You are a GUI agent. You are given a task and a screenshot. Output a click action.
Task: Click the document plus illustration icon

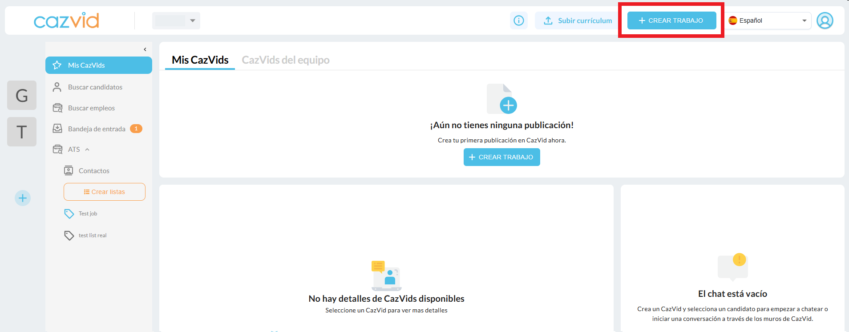point(502,99)
